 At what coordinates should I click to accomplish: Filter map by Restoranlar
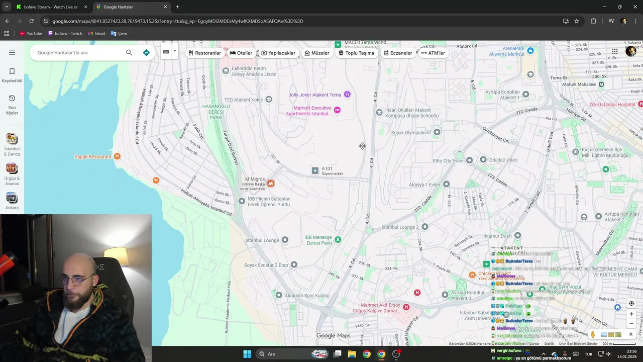(x=204, y=53)
